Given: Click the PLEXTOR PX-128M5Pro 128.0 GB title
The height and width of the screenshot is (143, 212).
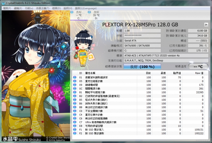Looking at the screenshot, I should pos(140,25).
